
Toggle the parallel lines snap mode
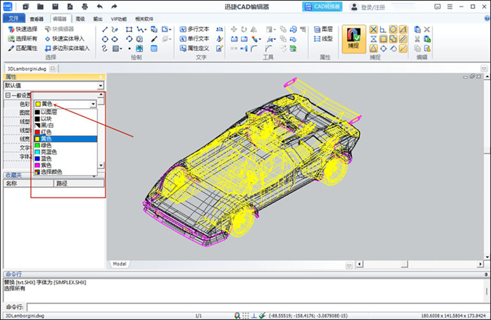pyautogui.click(x=403, y=39)
